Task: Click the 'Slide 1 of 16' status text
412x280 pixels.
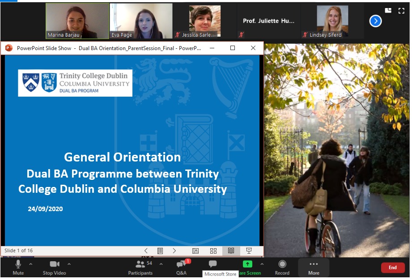Action: click(x=19, y=250)
